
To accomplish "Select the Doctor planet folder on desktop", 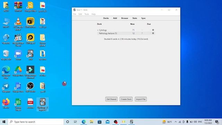I will pos(42,40).
